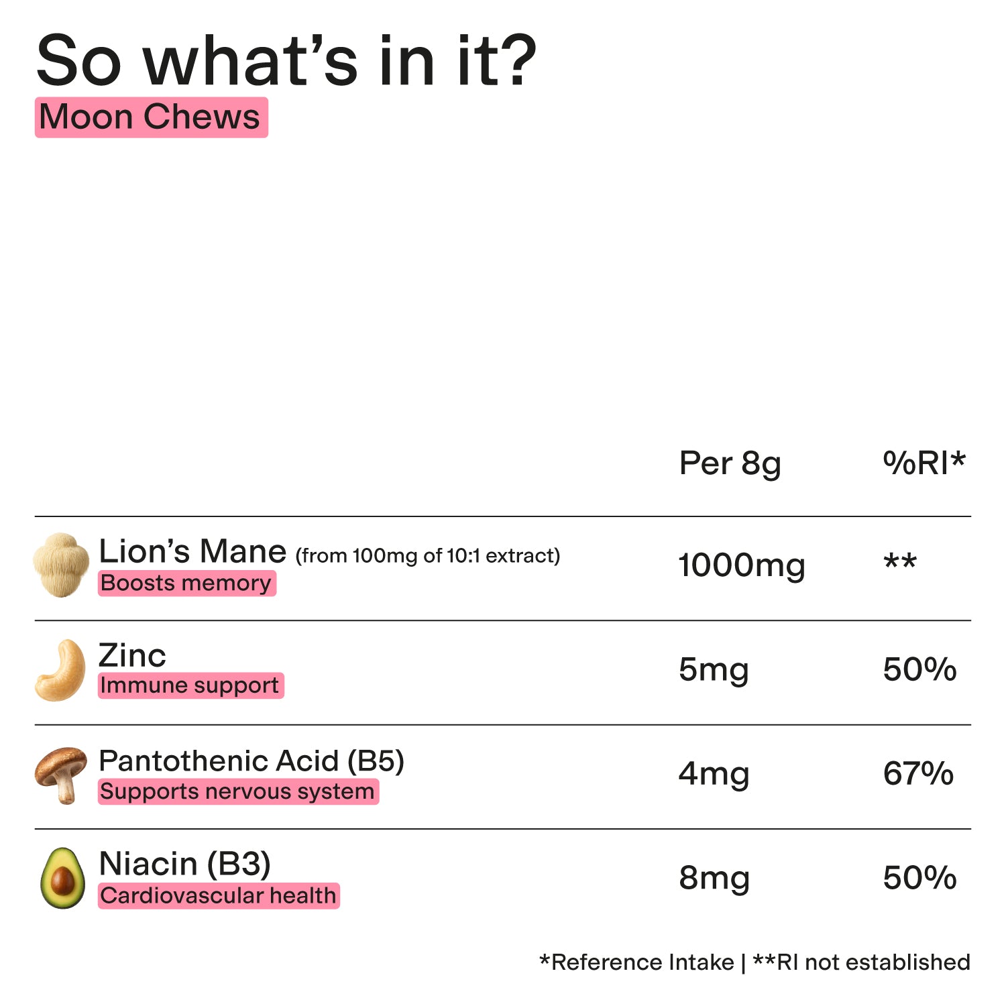Image resolution: width=1006 pixels, height=1006 pixels.
Task: Click the Per 8g column header
Action: (x=730, y=463)
